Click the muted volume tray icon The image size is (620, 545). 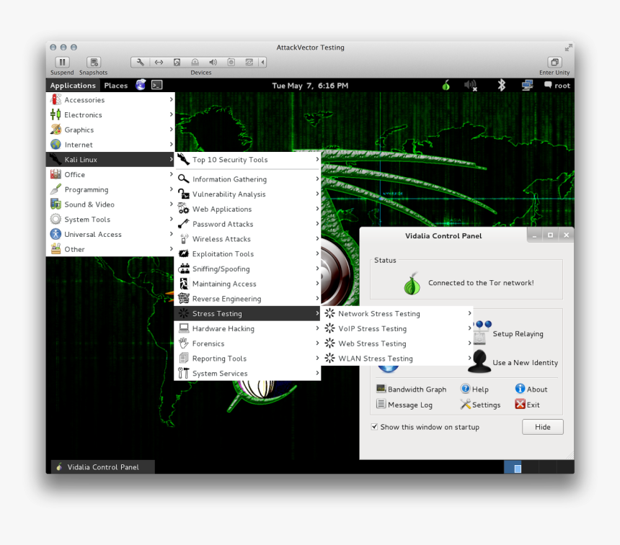click(471, 85)
